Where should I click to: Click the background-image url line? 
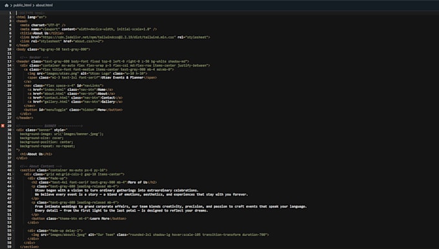tap(61, 134)
